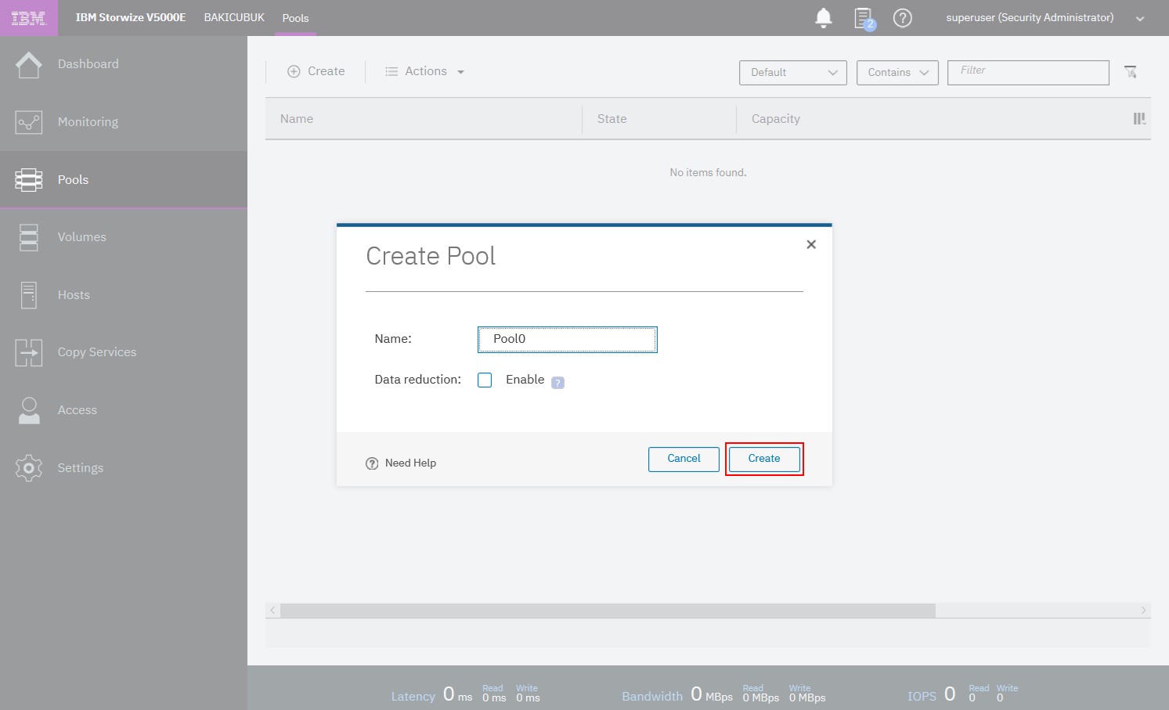Click the IBM Storwize V5000E title
Viewport: 1169px width, 710px height.
coord(131,17)
